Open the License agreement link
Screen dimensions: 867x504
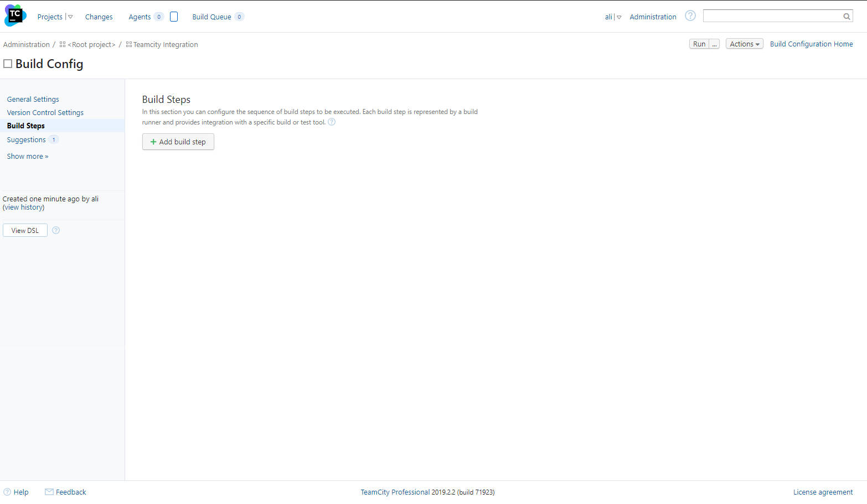coord(823,492)
